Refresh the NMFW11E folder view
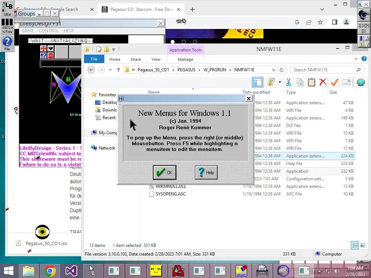The width and height of the screenshot is (371, 278). [282, 70]
